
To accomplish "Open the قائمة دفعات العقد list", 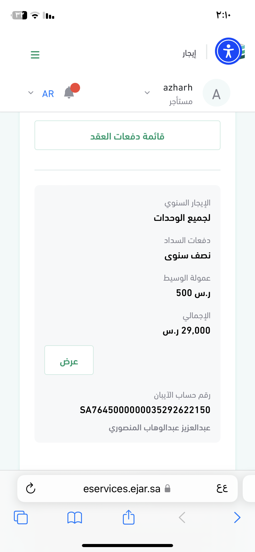I will pos(127,135).
